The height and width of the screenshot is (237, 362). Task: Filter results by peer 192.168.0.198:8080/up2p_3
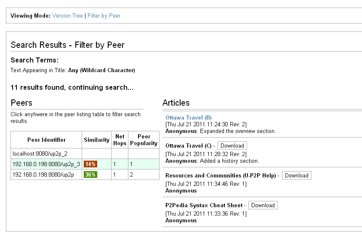(46, 164)
